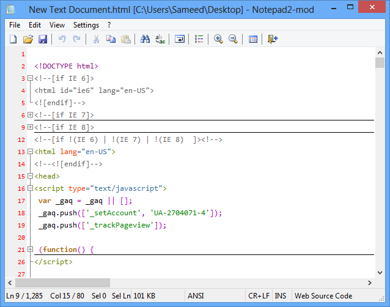Click the list-style toolbar icon
This screenshot has width=390, height=307.
coord(199,39)
